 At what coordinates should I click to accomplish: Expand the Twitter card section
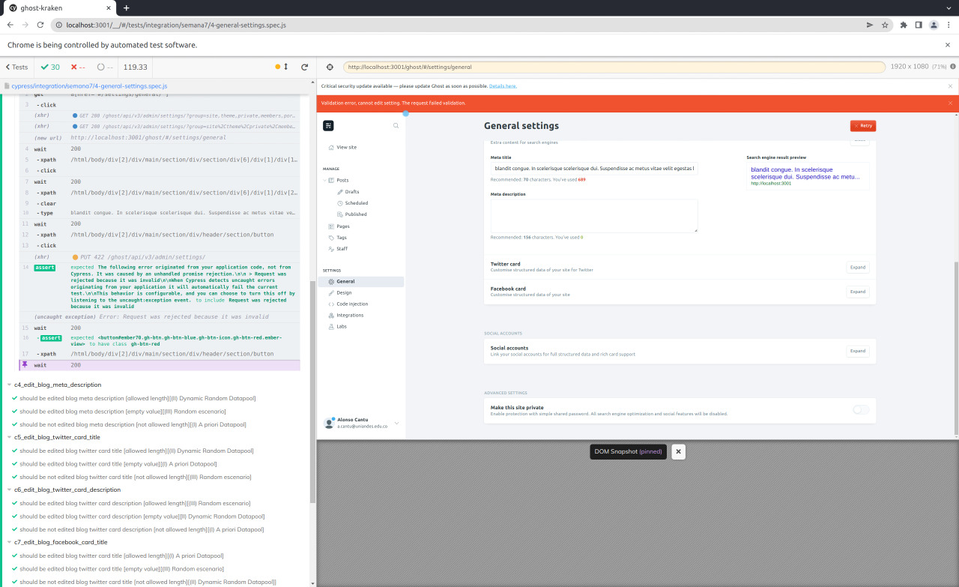857,267
